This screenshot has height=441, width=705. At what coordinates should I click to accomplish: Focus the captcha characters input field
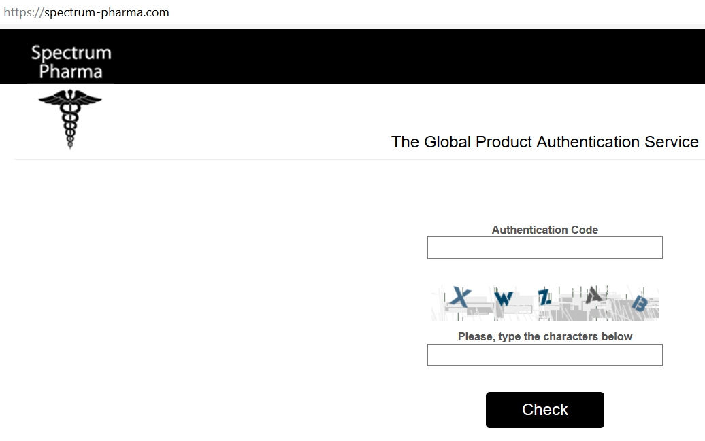coord(544,355)
